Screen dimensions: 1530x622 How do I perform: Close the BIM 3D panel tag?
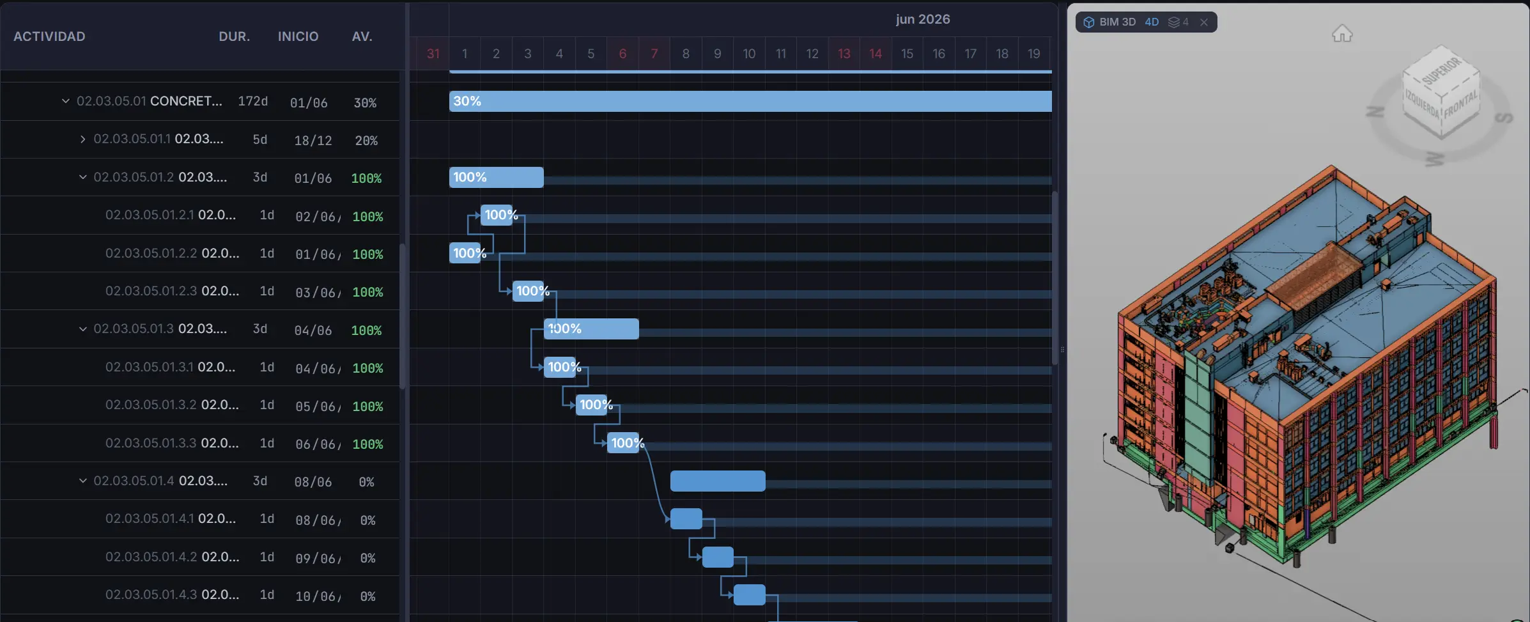tap(1204, 22)
